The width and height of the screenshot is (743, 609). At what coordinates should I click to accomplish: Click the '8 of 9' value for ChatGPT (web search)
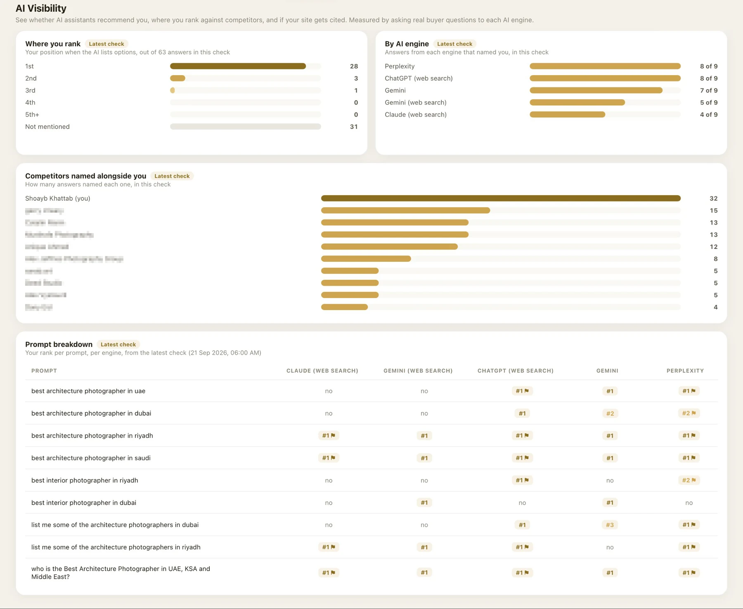click(x=709, y=78)
